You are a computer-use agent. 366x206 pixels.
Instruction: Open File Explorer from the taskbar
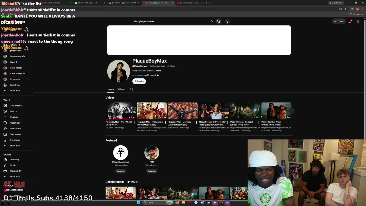183,203
